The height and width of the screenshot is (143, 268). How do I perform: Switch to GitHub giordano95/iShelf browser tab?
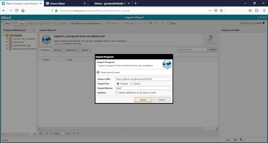pos(110,3)
